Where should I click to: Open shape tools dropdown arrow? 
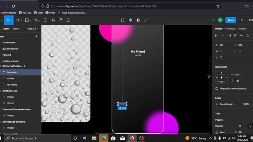click(30, 20)
